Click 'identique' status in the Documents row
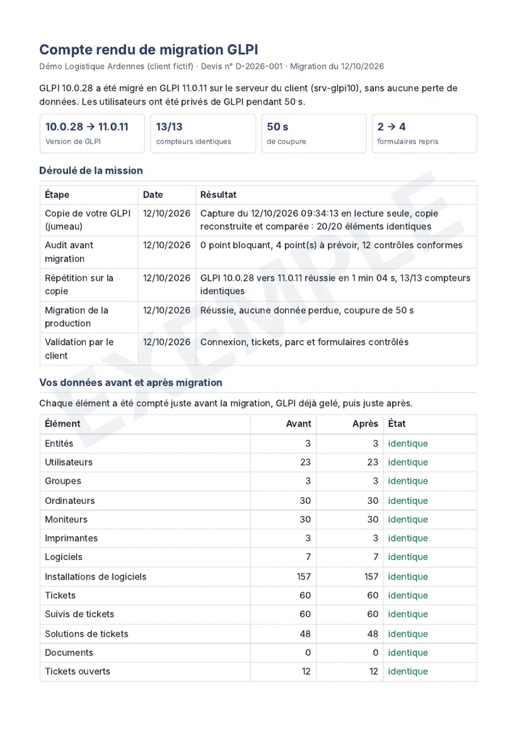 click(408, 653)
